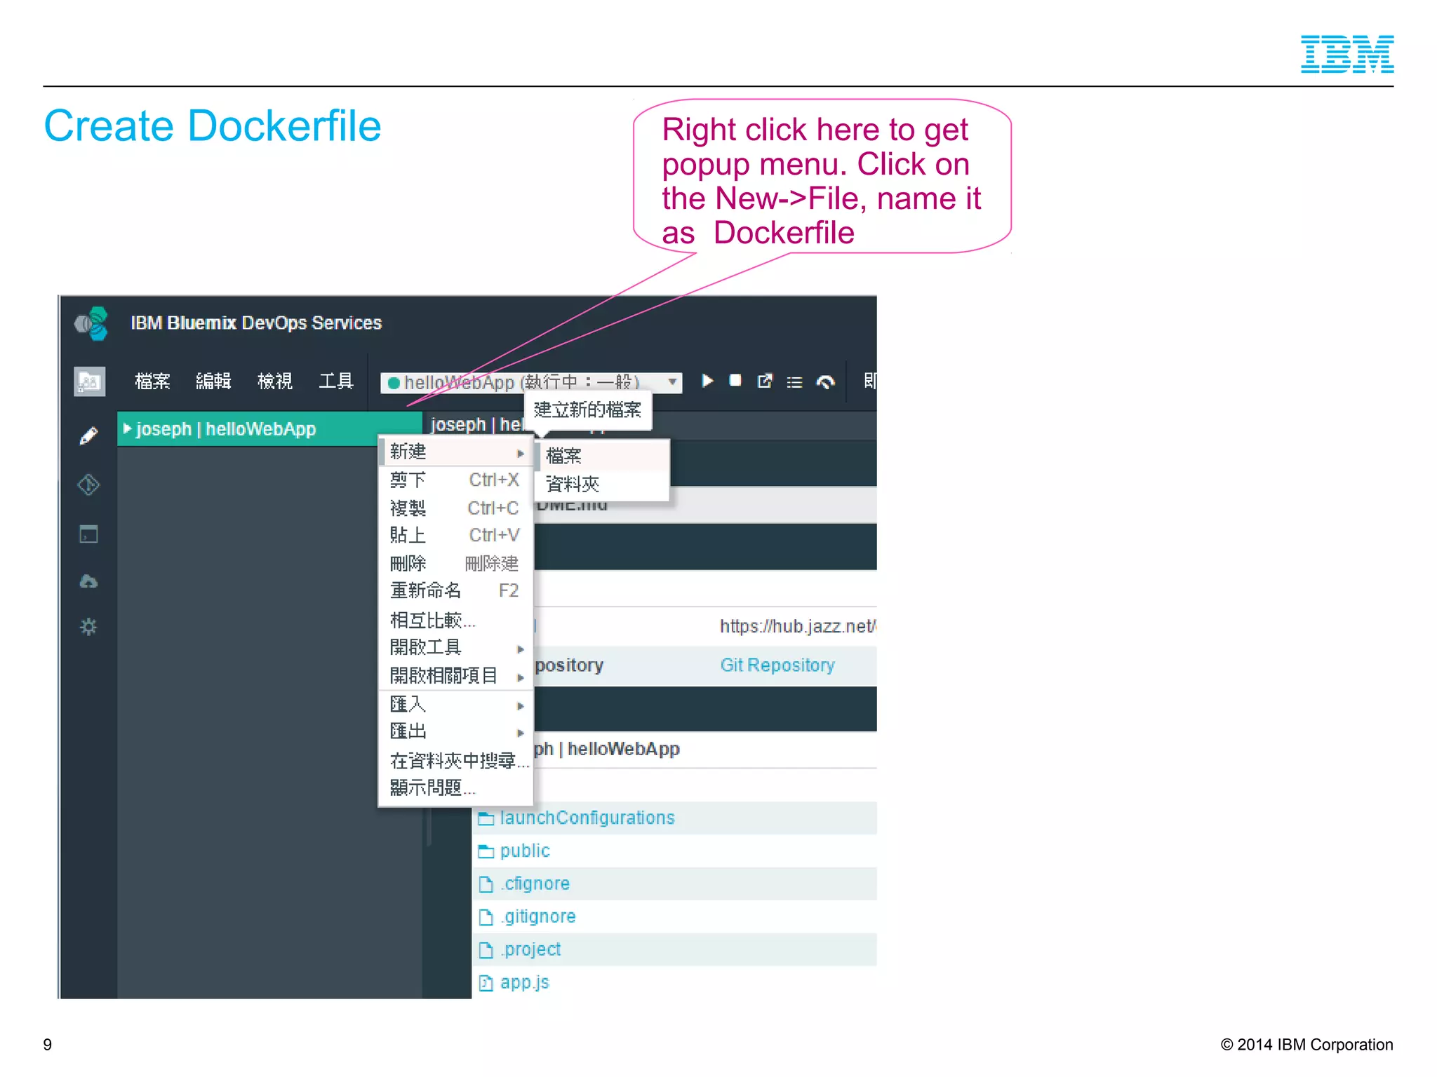This screenshot has height=1077, width=1437.
Task: Open the Git repository diamond icon in the sidebar
Action: pyautogui.click(x=88, y=485)
